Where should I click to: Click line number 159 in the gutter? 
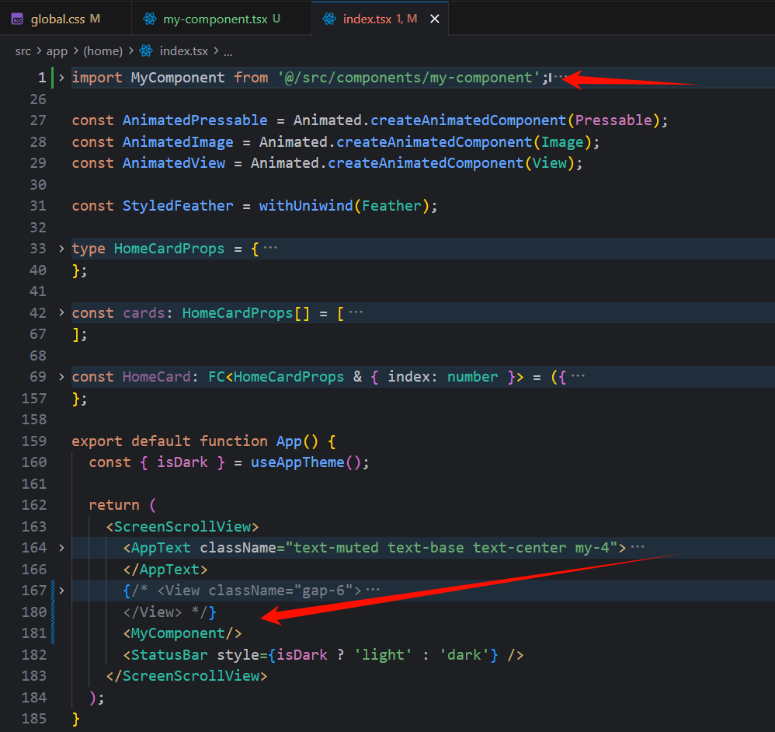34,441
